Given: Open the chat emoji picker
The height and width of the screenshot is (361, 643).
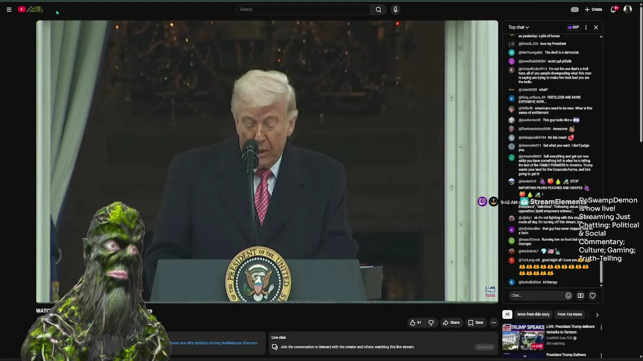Looking at the screenshot, I should pos(568,296).
